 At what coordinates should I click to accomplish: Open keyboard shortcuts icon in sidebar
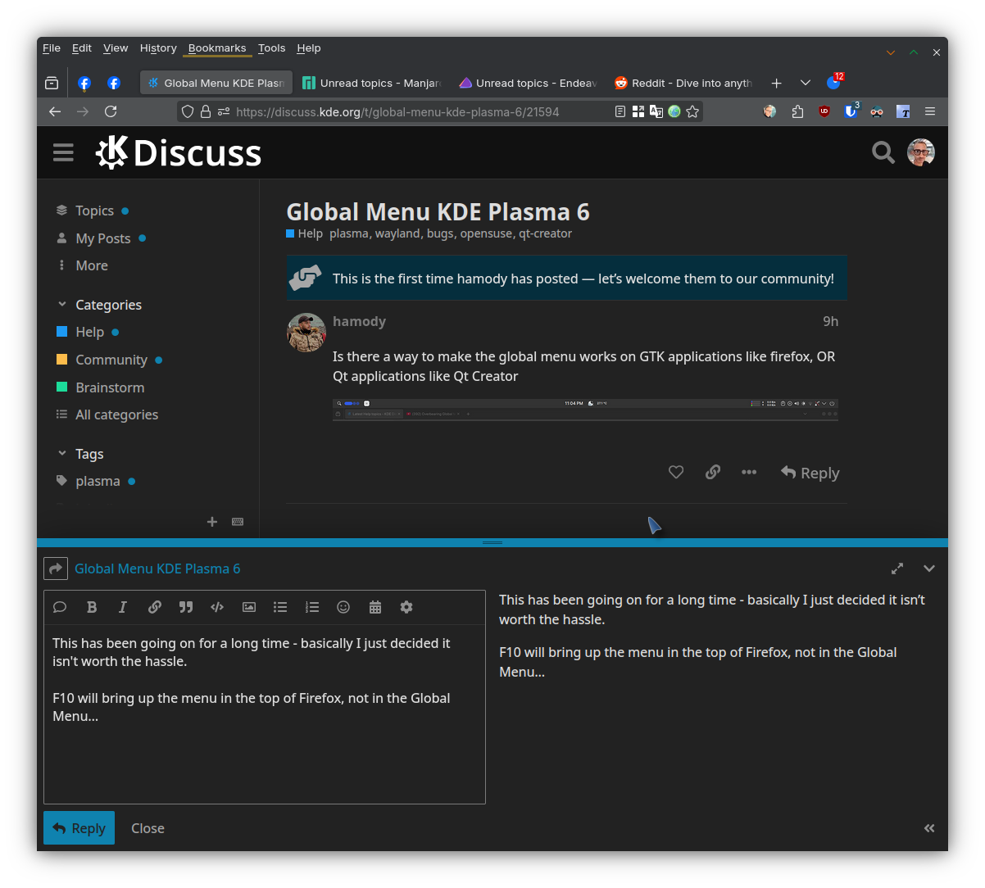click(238, 522)
